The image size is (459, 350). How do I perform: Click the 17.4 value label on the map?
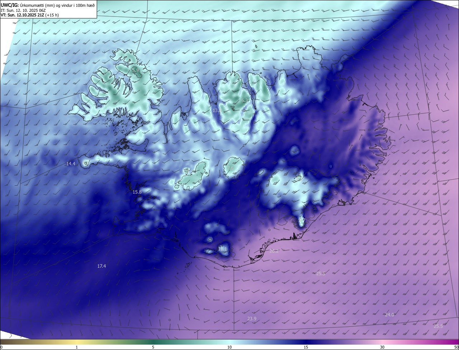point(101,266)
